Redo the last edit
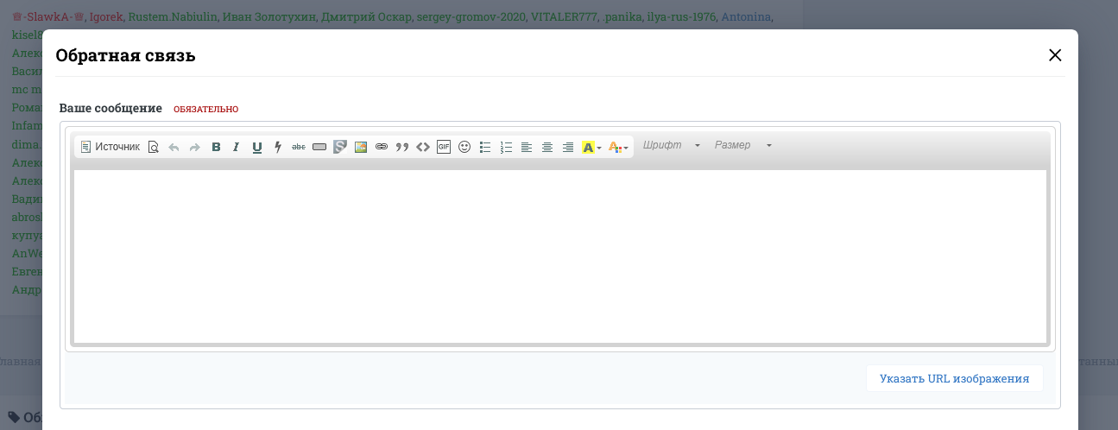This screenshot has height=430, width=1118. 194,147
